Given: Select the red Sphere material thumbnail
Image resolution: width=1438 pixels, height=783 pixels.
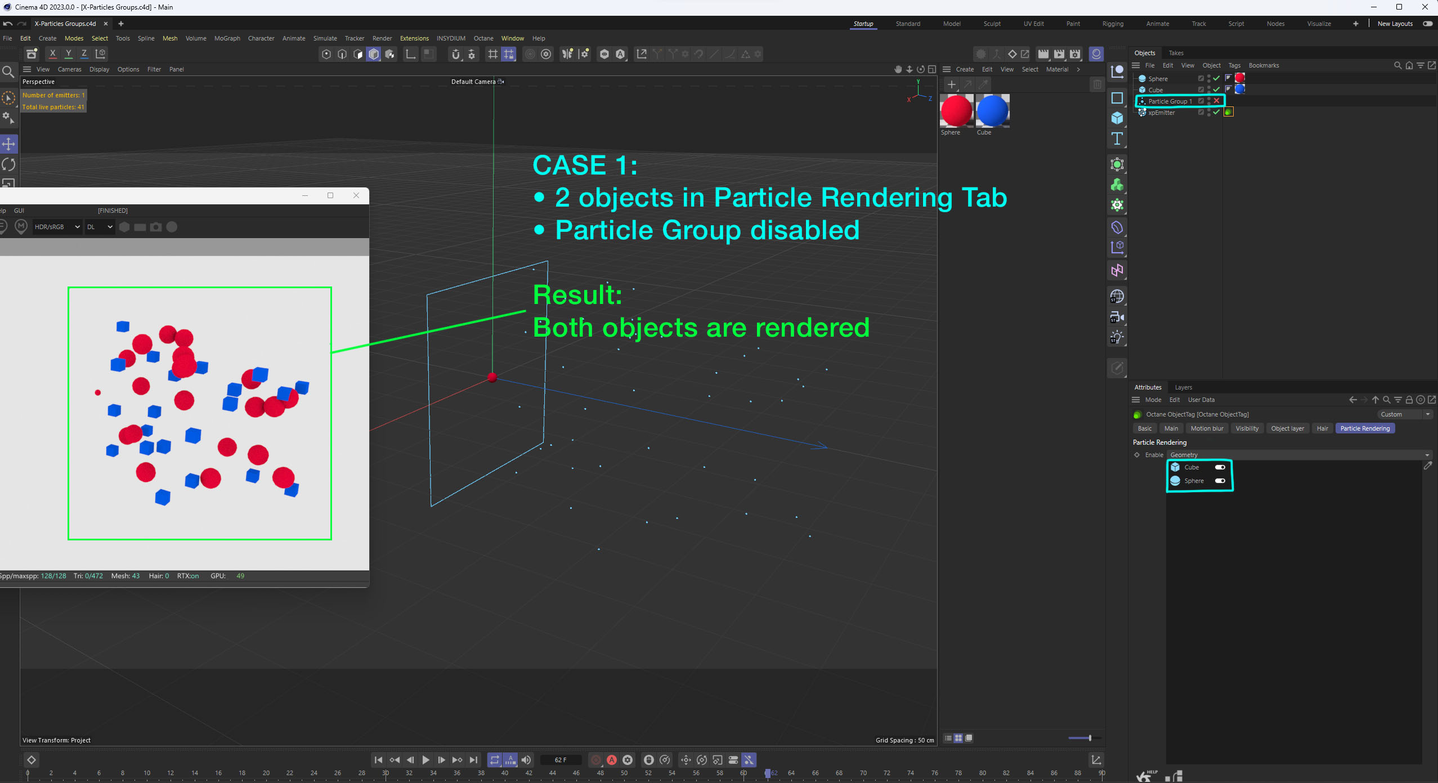Looking at the screenshot, I should coord(956,111).
